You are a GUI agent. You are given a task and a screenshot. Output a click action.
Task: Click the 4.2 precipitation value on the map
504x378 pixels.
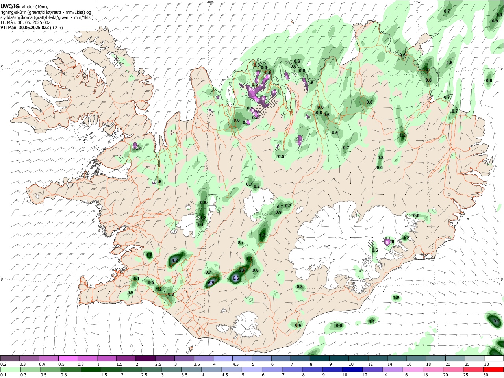click(x=176, y=260)
